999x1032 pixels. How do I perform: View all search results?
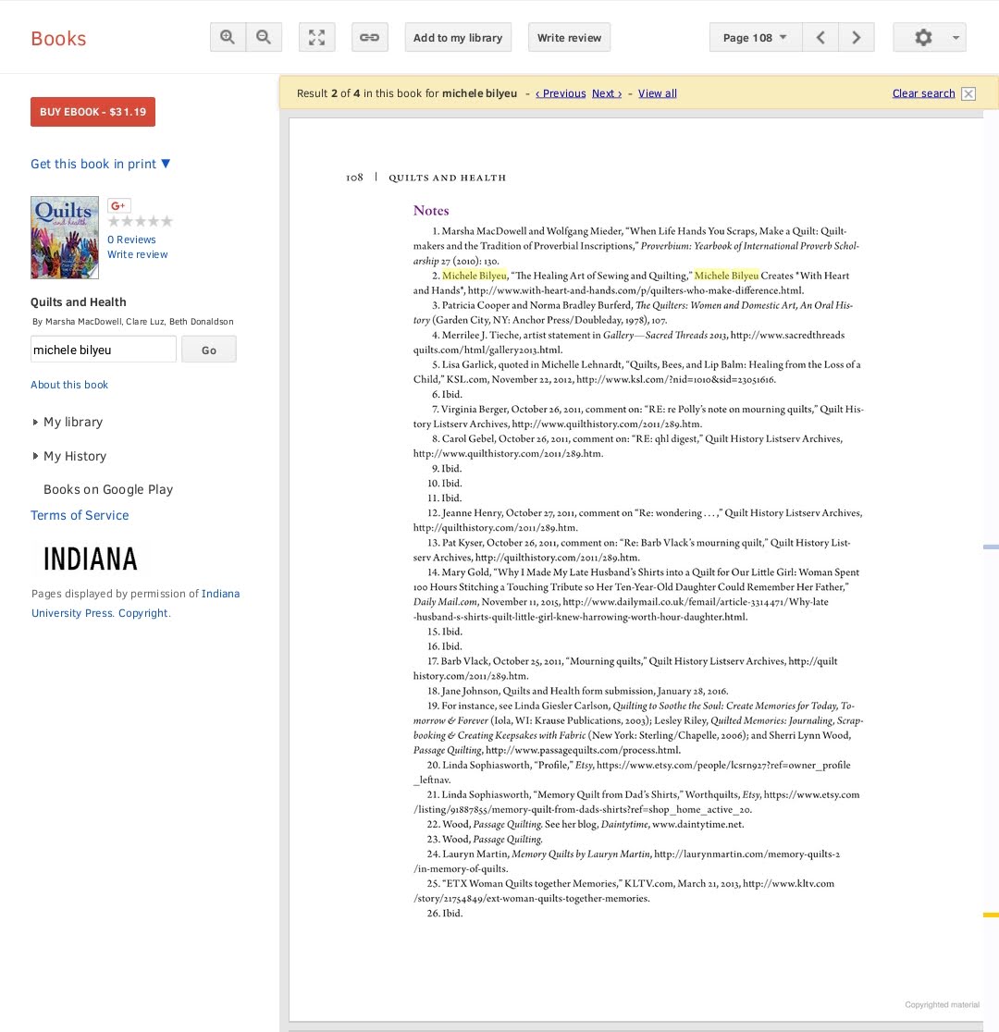point(658,93)
